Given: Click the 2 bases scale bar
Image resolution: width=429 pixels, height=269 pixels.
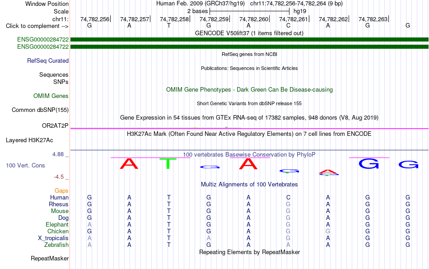Looking at the screenshot, I should 250,11.
